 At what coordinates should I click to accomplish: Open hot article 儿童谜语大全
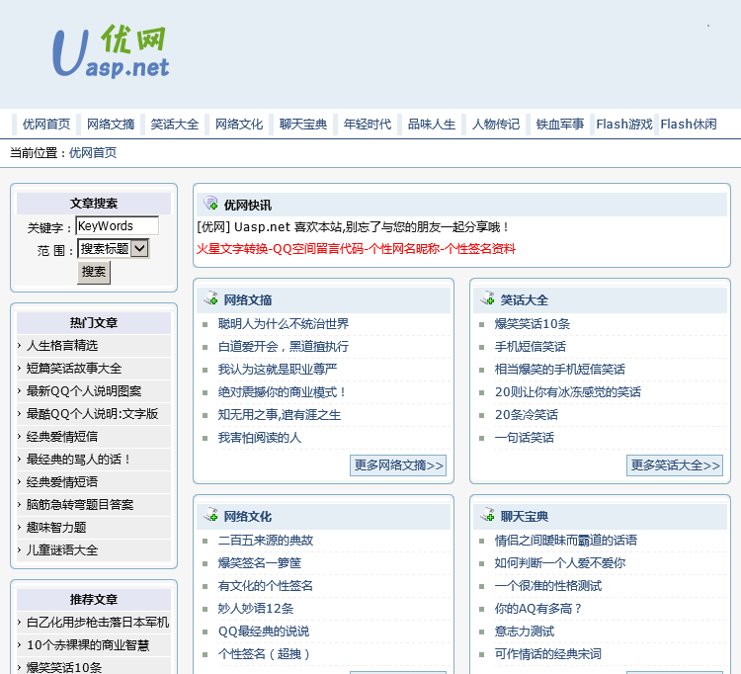(62, 550)
